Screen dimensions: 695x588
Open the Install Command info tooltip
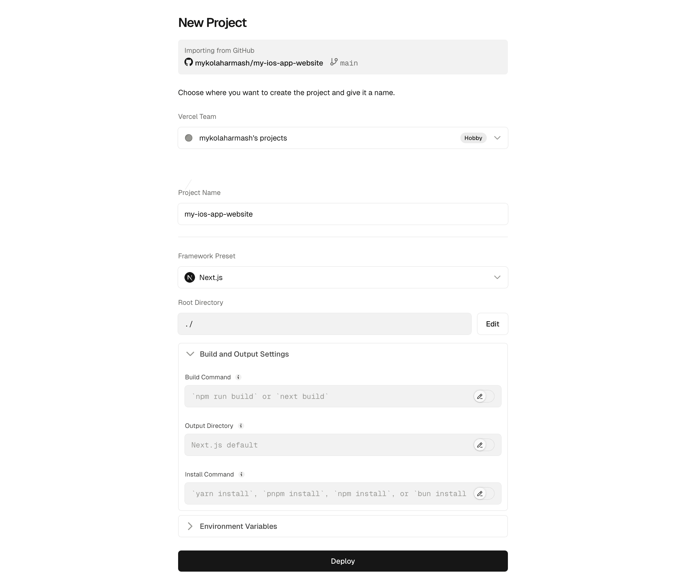242,474
